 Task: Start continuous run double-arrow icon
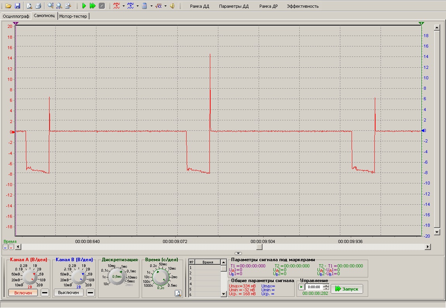tap(93, 6)
